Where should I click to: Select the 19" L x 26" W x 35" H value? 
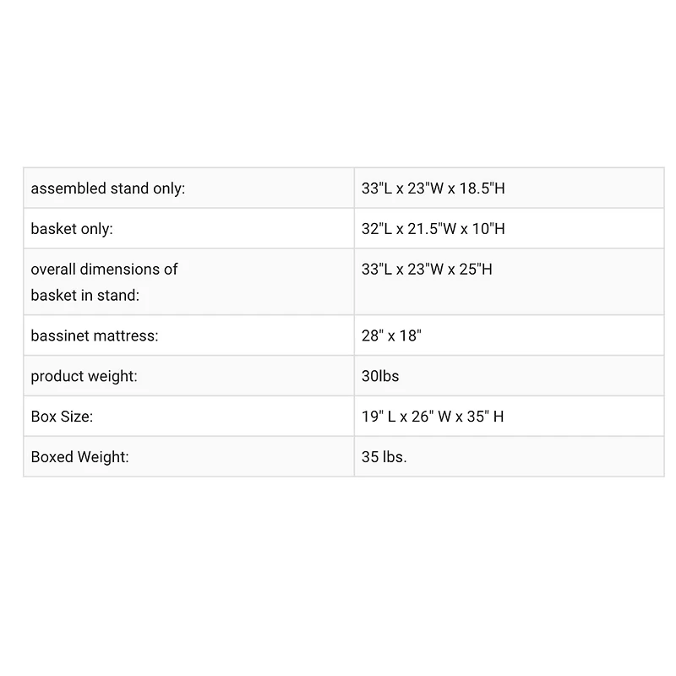point(433,417)
